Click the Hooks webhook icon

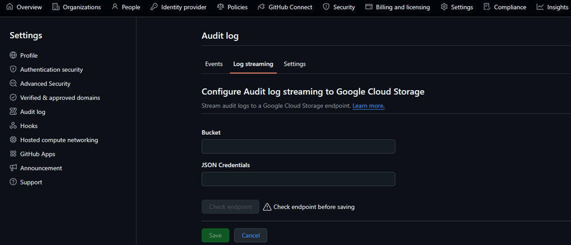pos(13,126)
